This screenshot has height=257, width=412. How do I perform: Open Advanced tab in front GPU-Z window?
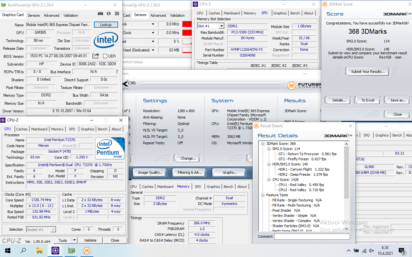click(51, 15)
